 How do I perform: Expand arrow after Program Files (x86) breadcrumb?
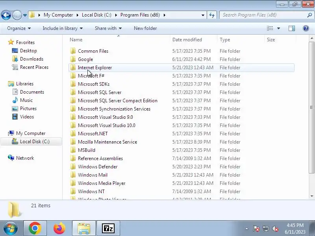pyautogui.click(x=165, y=15)
